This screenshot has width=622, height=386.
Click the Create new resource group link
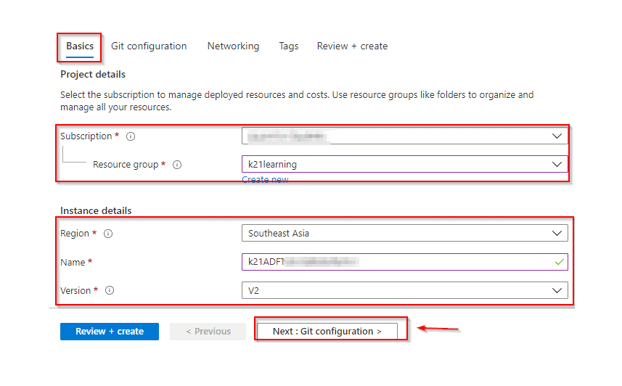click(x=265, y=179)
